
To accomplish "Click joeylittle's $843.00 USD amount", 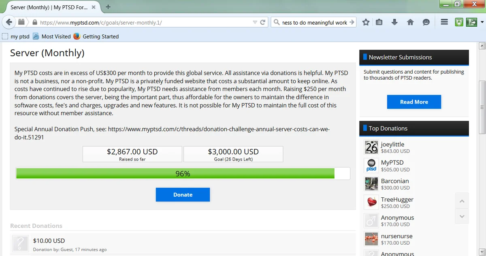I will [395, 151].
